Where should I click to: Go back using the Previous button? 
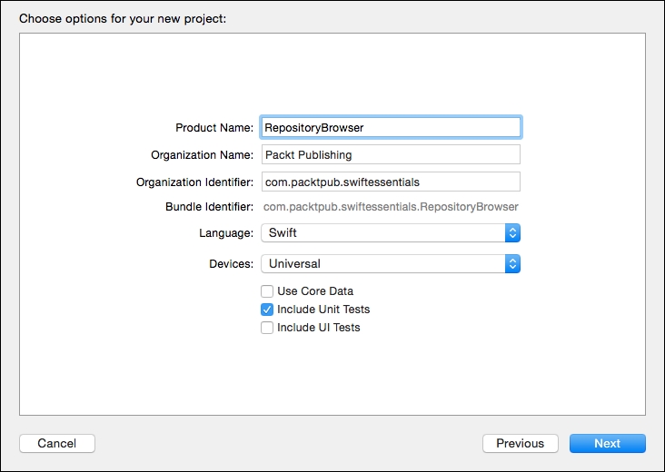click(x=520, y=444)
